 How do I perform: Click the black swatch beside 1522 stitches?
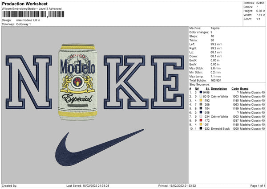pyautogui.click(x=201, y=128)
